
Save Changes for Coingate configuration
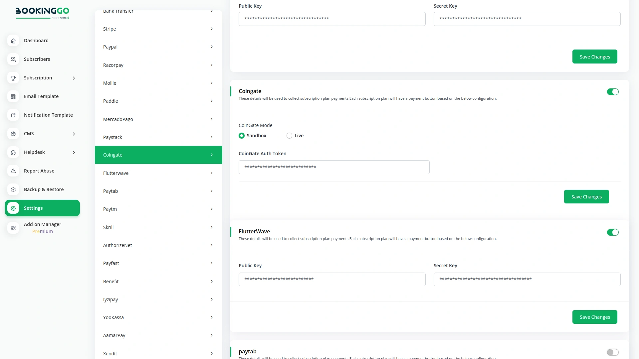click(586, 196)
